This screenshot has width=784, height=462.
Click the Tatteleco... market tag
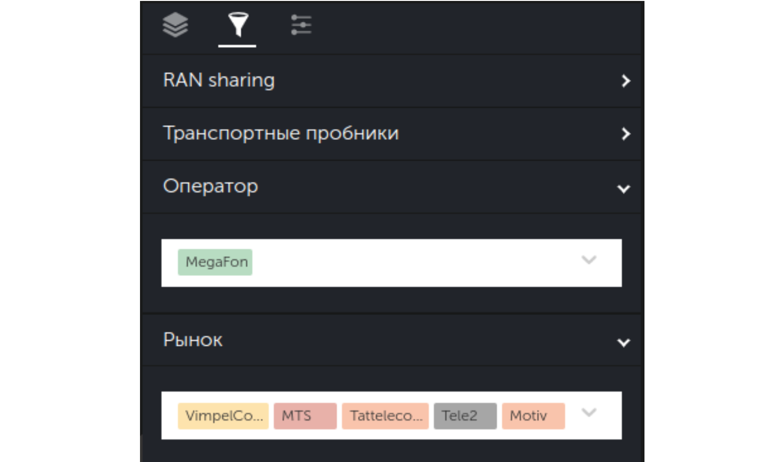(x=385, y=416)
